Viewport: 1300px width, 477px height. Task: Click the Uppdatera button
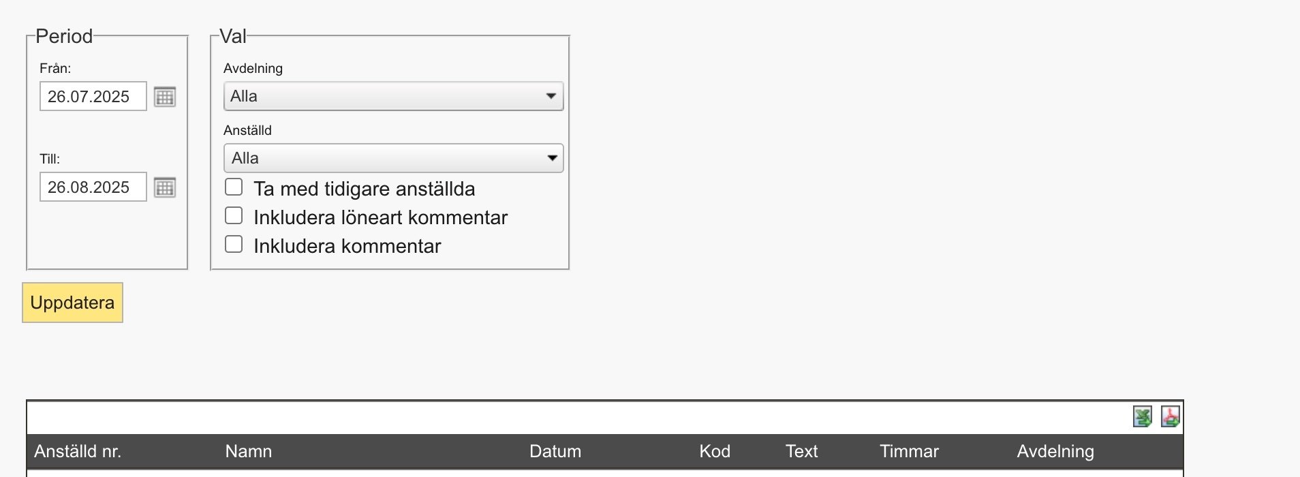tap(72, 303)
